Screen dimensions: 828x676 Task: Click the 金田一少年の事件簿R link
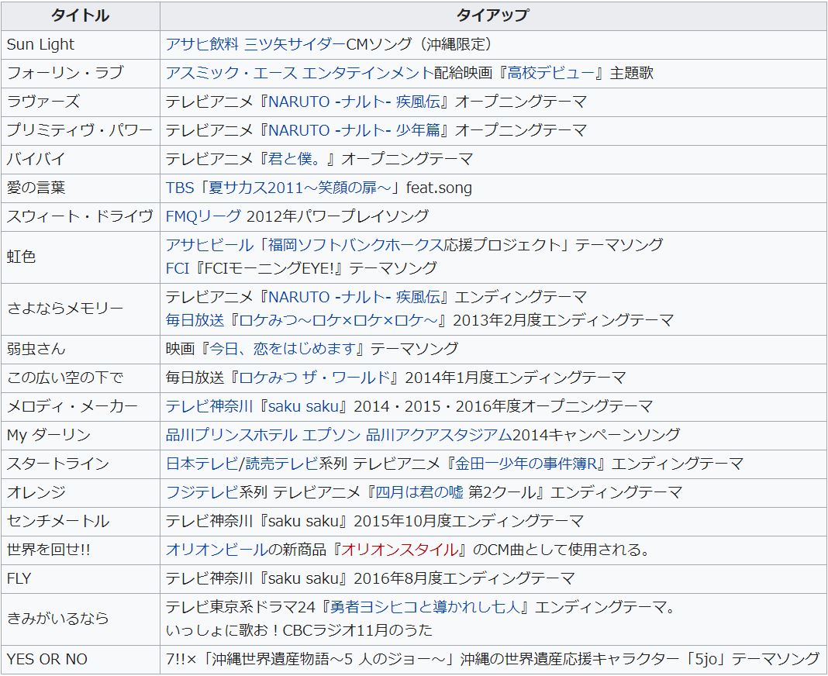tap(526, 464)
